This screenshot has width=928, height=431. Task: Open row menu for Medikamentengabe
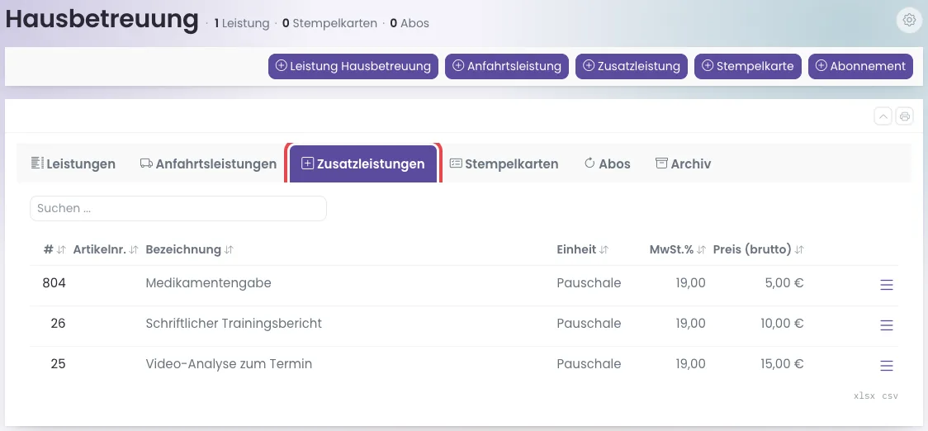tap(887, 285)
